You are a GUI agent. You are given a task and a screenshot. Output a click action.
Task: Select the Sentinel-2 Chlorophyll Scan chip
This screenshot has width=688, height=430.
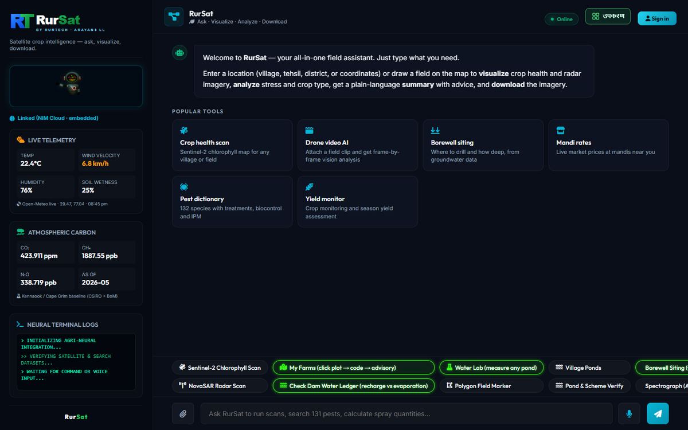tap(220, 368)
